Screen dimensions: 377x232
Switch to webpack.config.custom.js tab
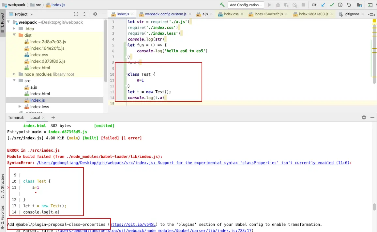[165, 14]
